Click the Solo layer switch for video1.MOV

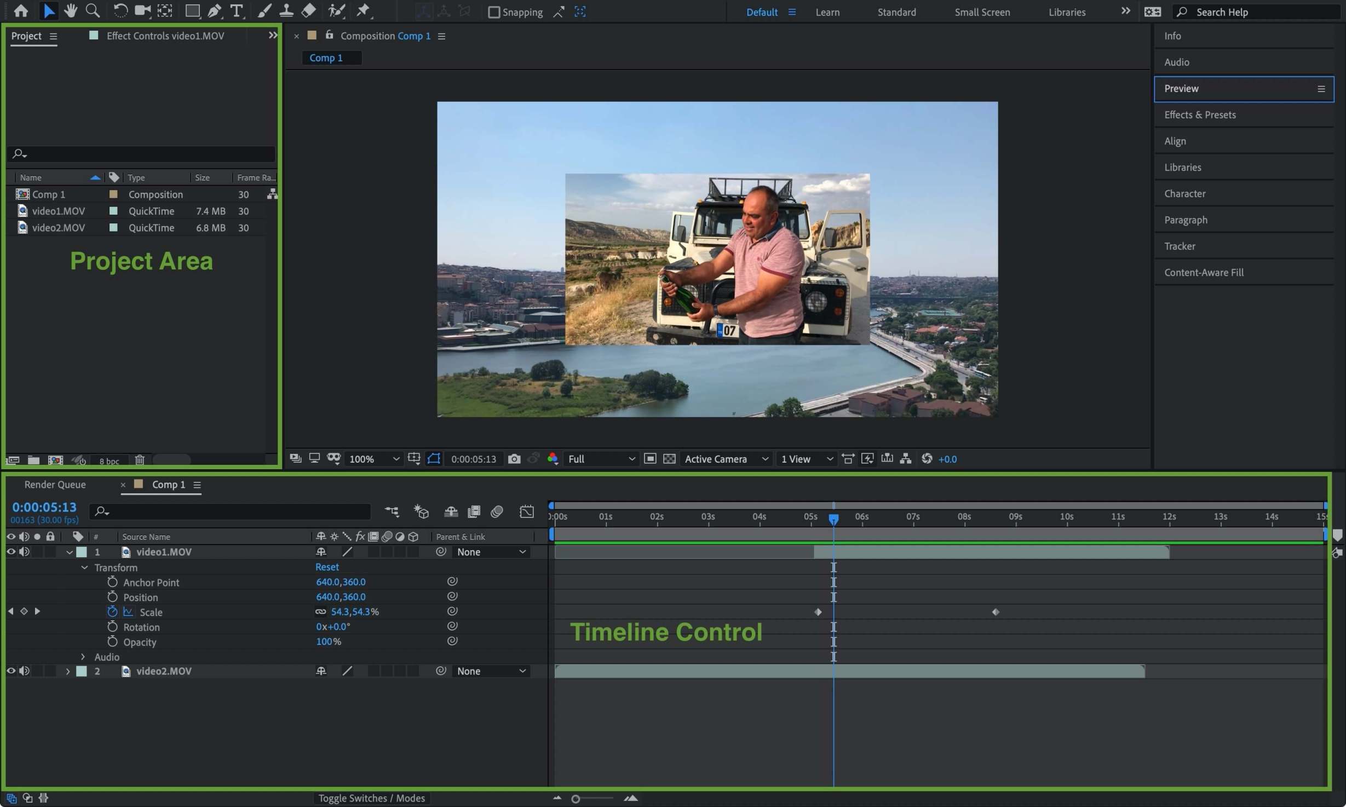tap(37, 551)
